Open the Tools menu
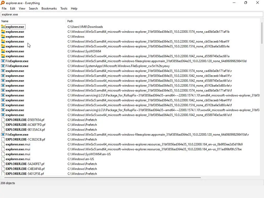The image size is (264, 198). point(64,9)
